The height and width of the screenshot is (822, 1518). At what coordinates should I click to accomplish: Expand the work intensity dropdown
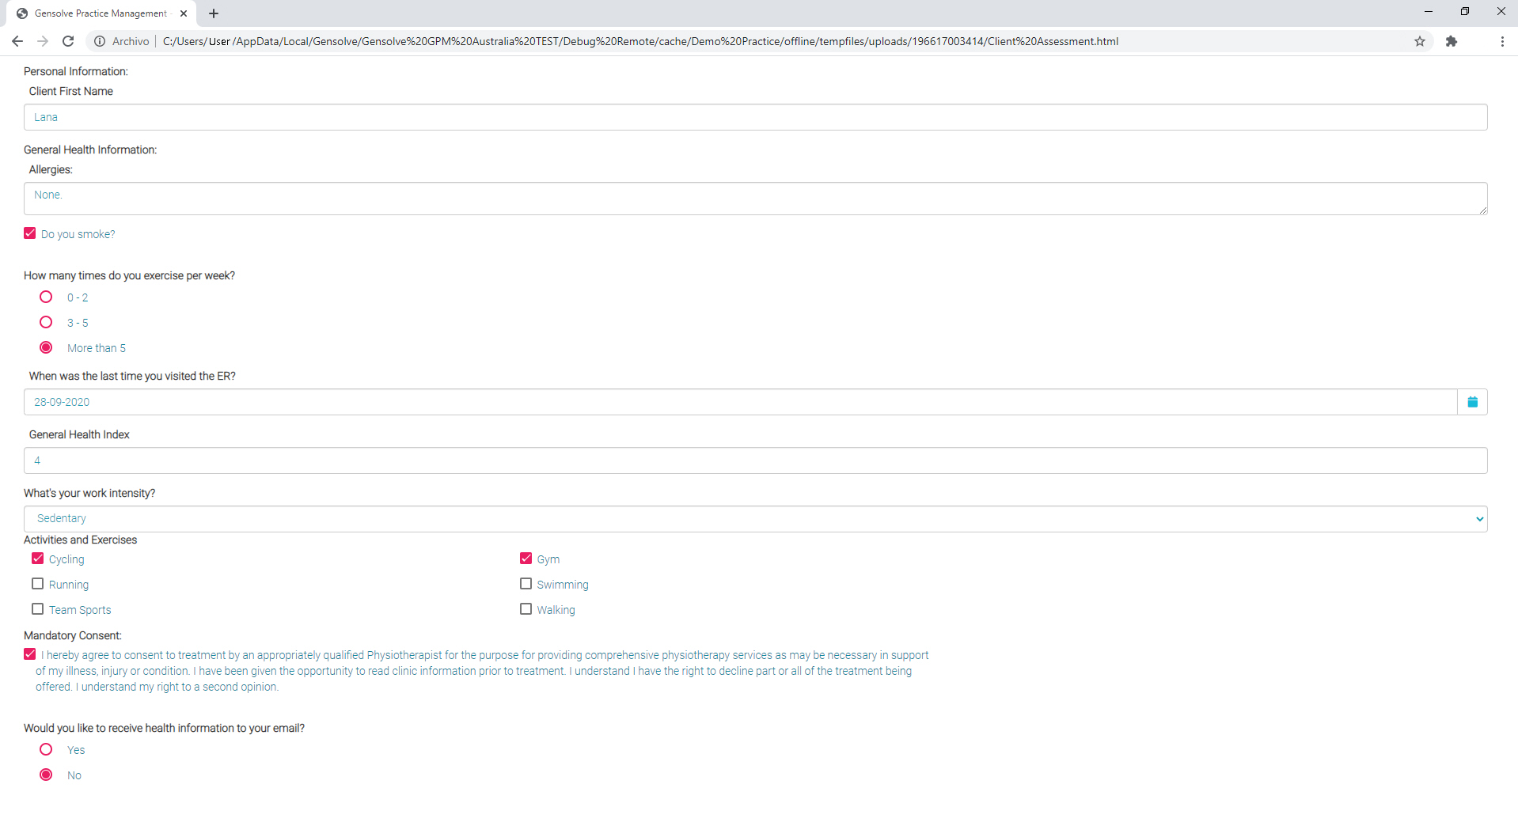click(x=755, y=519)
